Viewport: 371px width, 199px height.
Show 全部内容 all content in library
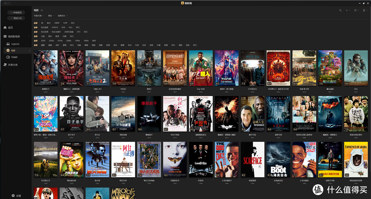click(15, 44)
